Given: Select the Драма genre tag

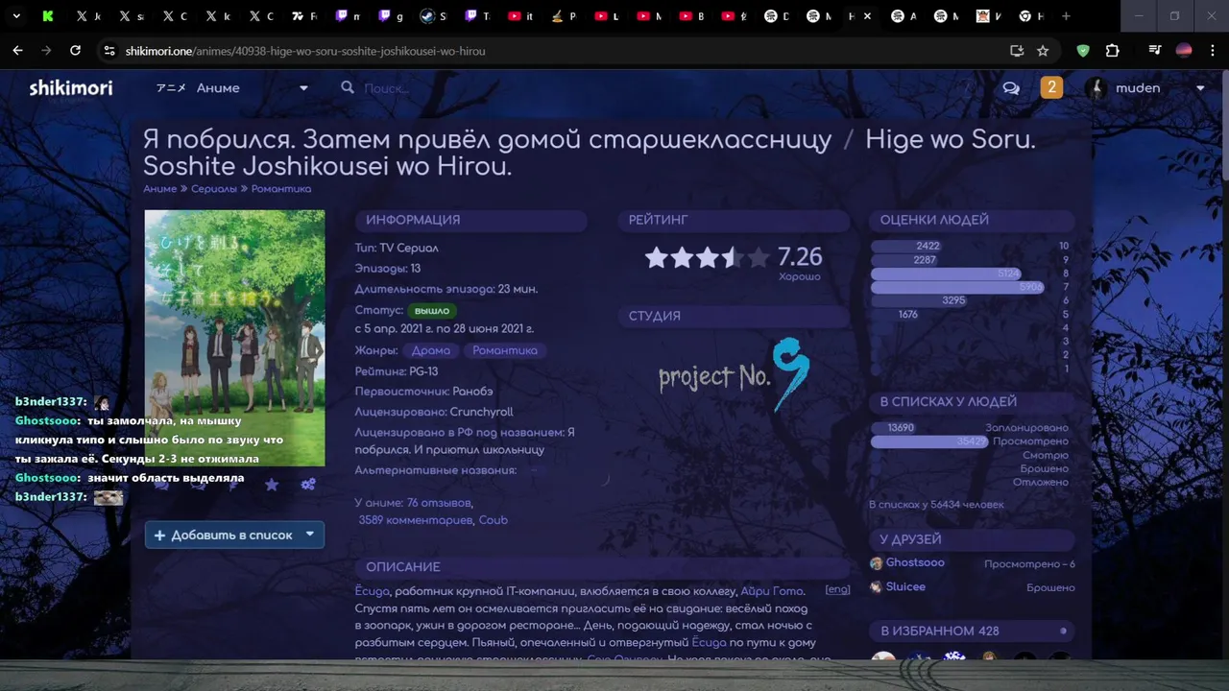Looking at the screenshot, I should click(x=430, y=350).
